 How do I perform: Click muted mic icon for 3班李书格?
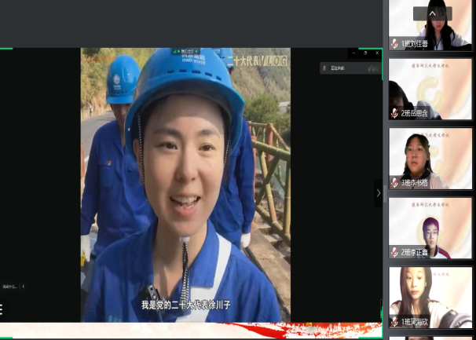[394, 183]
